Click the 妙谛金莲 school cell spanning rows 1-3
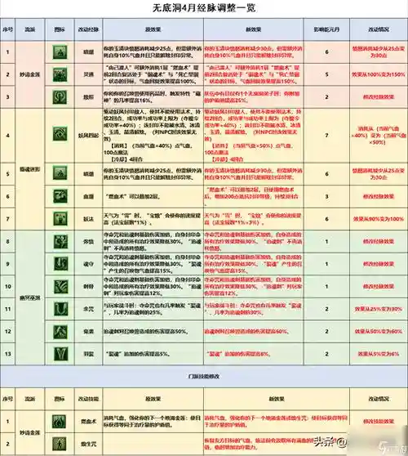 point(30,74)
